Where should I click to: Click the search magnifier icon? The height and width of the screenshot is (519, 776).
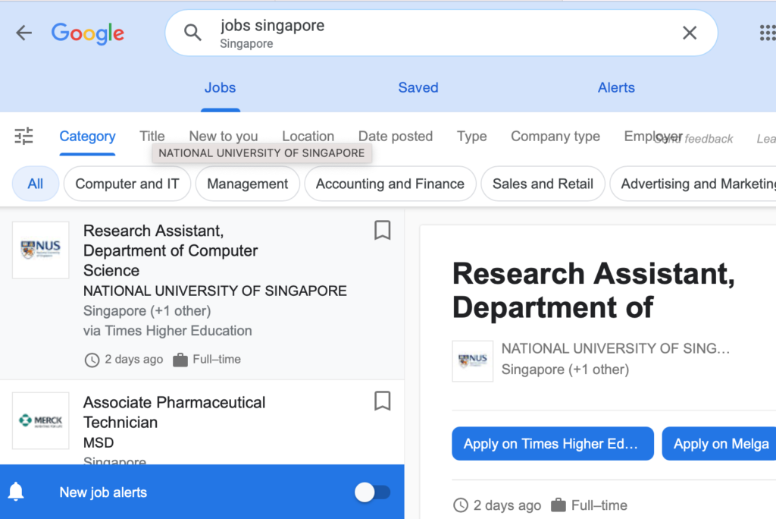click(x=192, y=33)
